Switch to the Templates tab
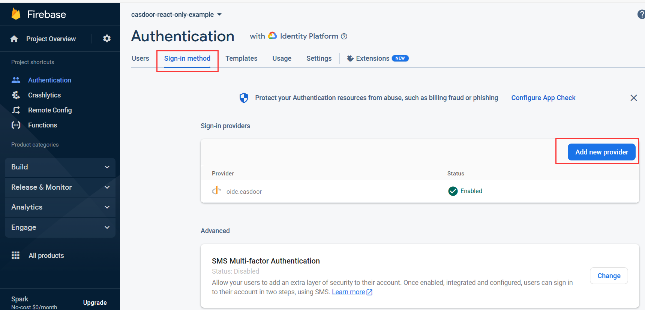 [x=241, y=58]
